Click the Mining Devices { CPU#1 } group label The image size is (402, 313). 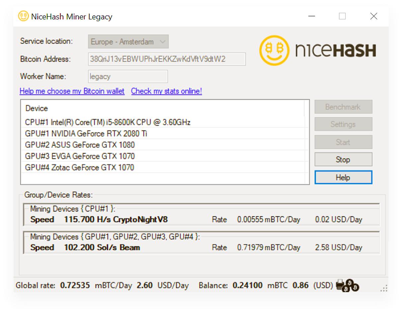click(x=73, y=209)
